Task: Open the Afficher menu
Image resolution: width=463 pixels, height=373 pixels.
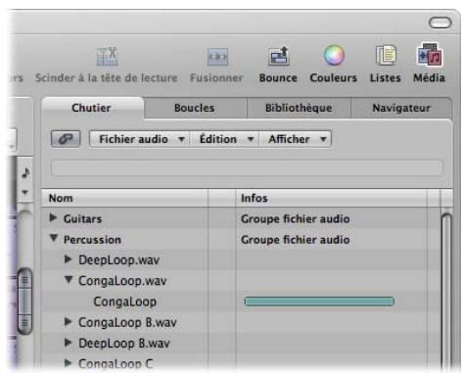Action: pyautogui.click(x=296, y=139)
